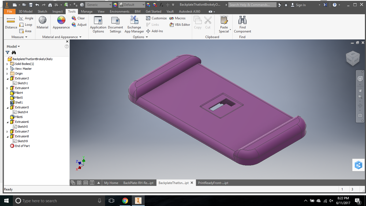Switch to BackPlate-RH-Re...ipt document tab
This screenshot has width=366, height=206.
click(138, 183)
